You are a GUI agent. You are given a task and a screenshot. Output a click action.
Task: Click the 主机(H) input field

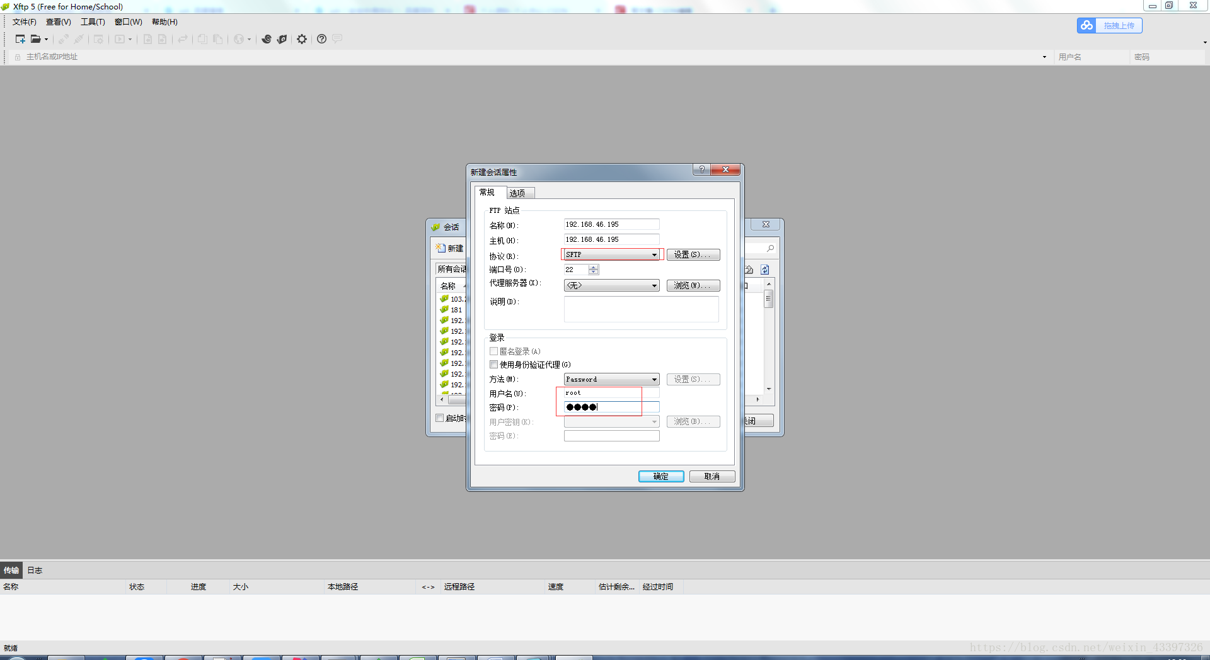click(611, 239)
